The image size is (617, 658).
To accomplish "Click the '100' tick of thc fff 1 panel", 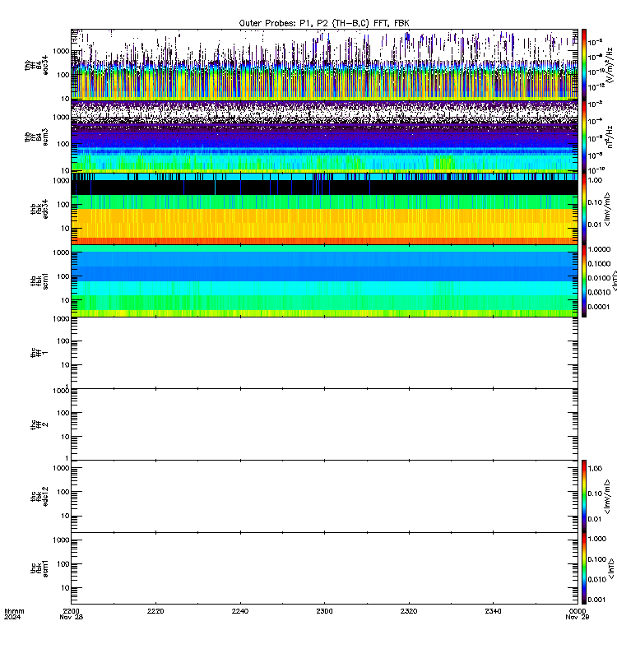I will click(63, 341).
